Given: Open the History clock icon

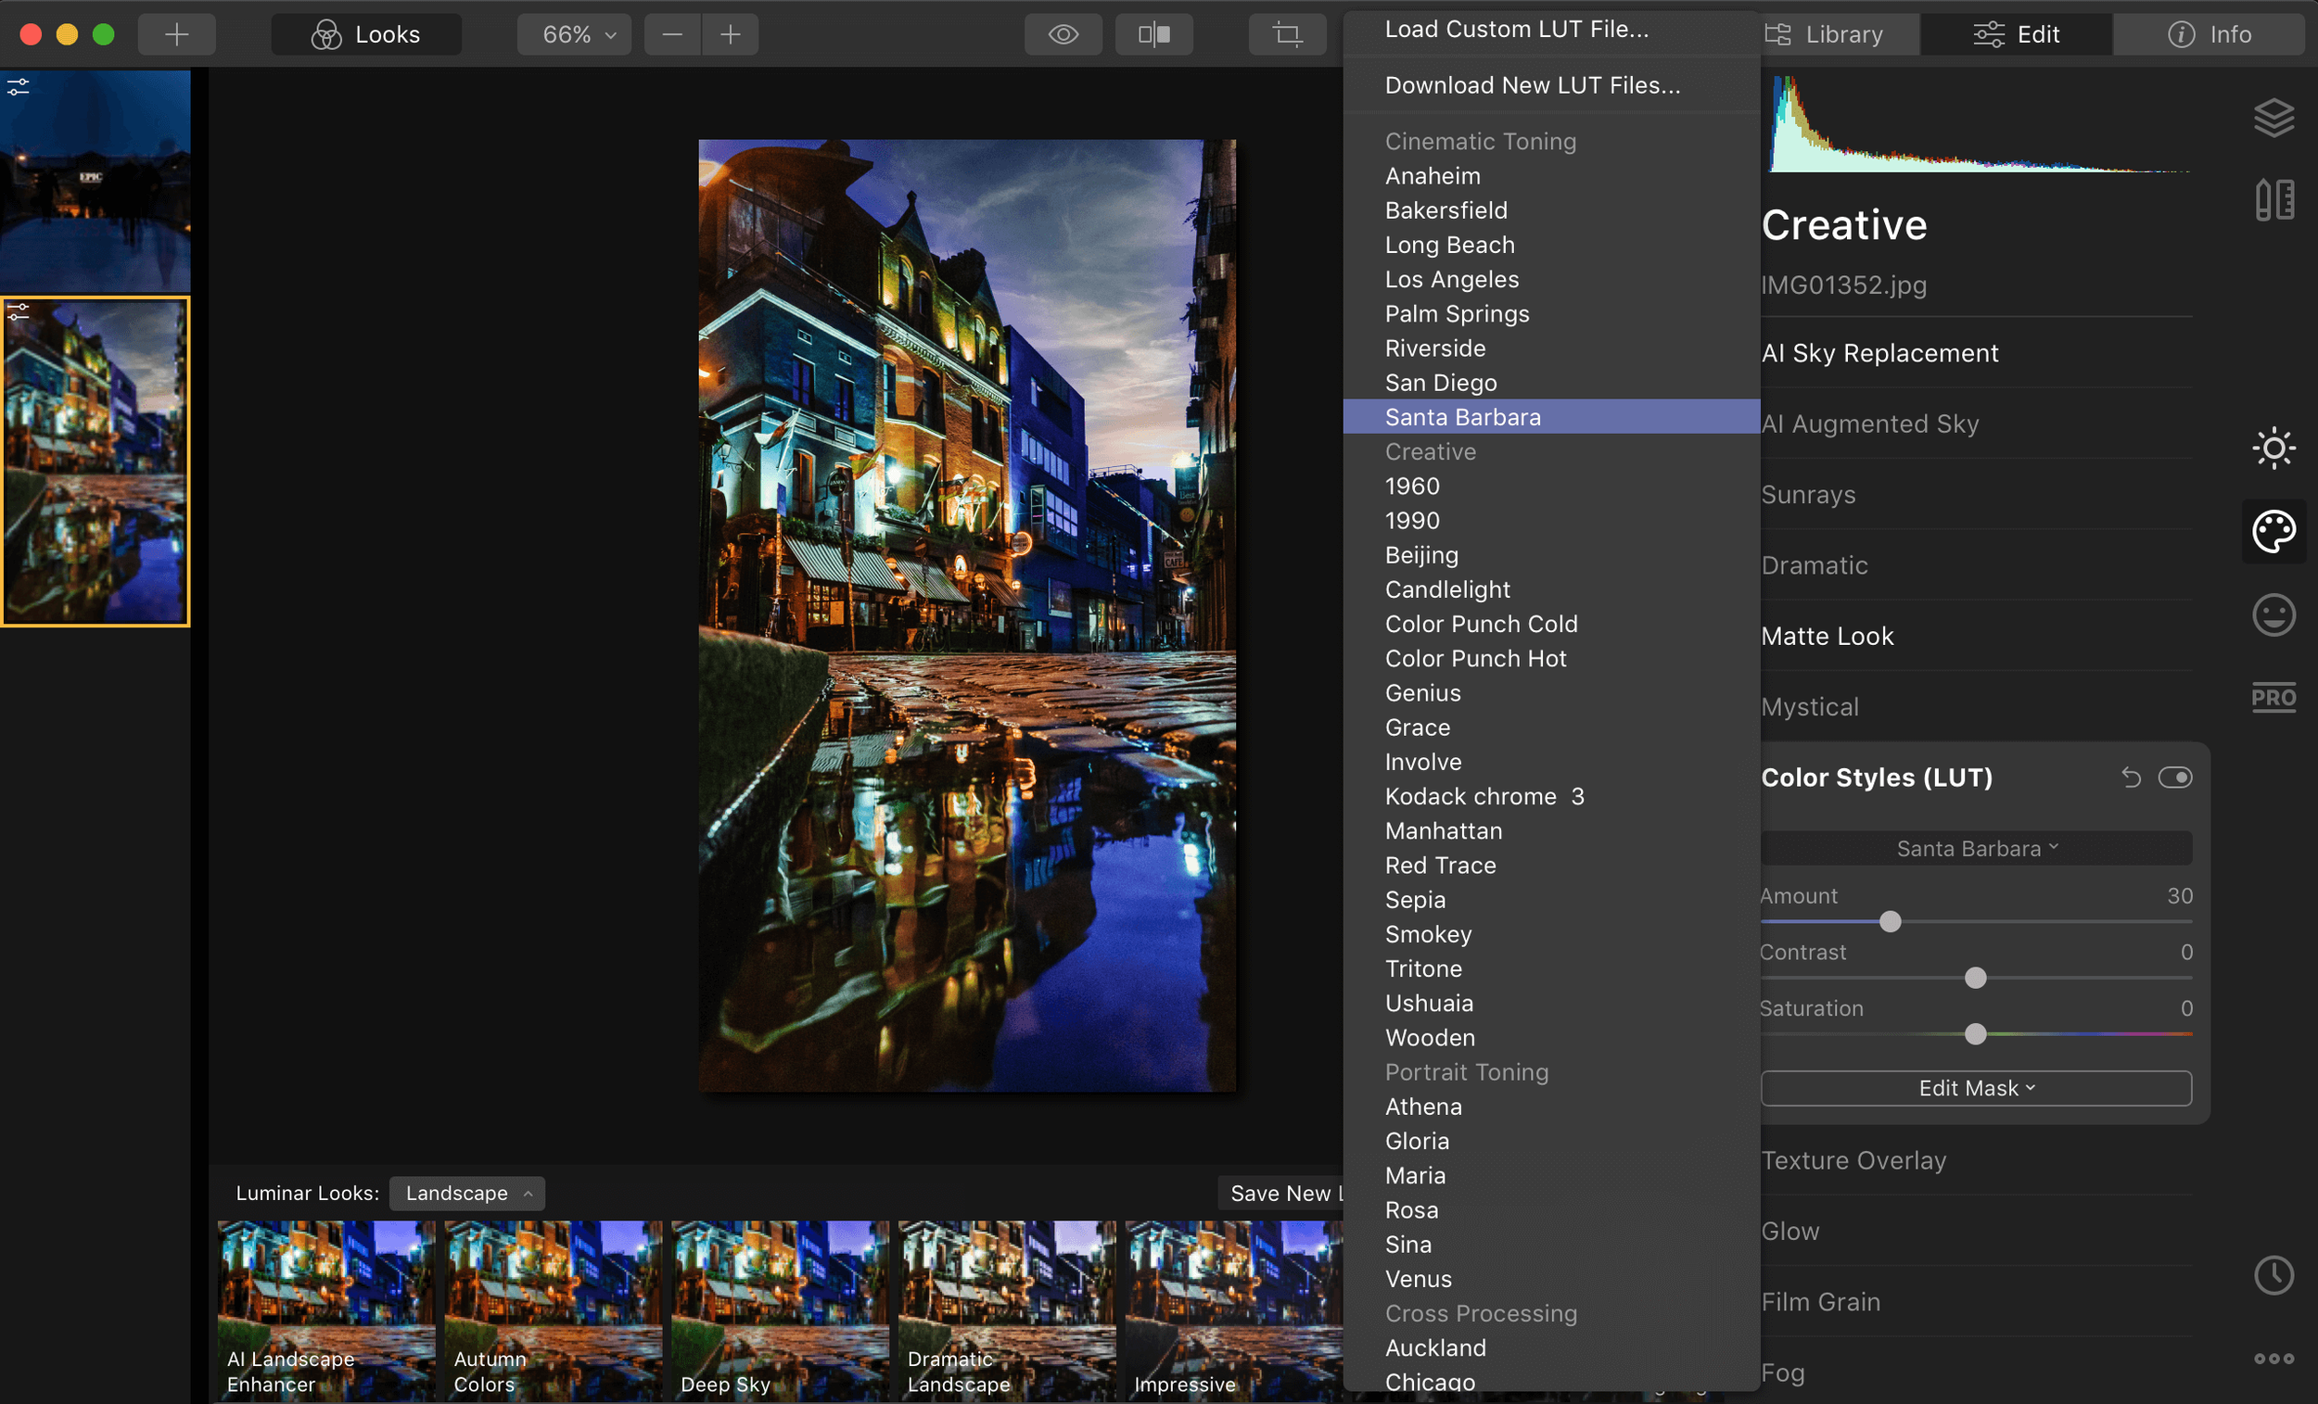Looking at the screenshot, I should coord(2273,1275).
